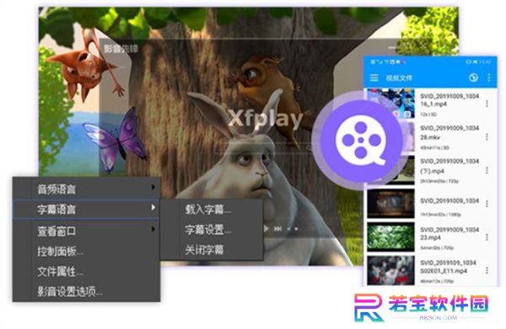Click the file name ending "(下).mp4"
Viewport: 506px width, 329px height.
[449, 166]
